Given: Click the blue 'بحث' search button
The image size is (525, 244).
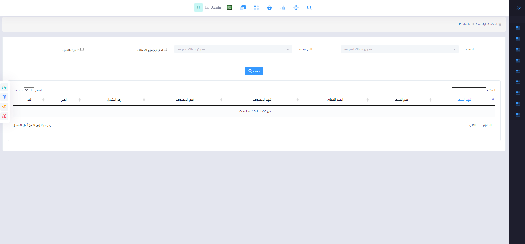Looking at the screenshot, I should tap(254, 71).
